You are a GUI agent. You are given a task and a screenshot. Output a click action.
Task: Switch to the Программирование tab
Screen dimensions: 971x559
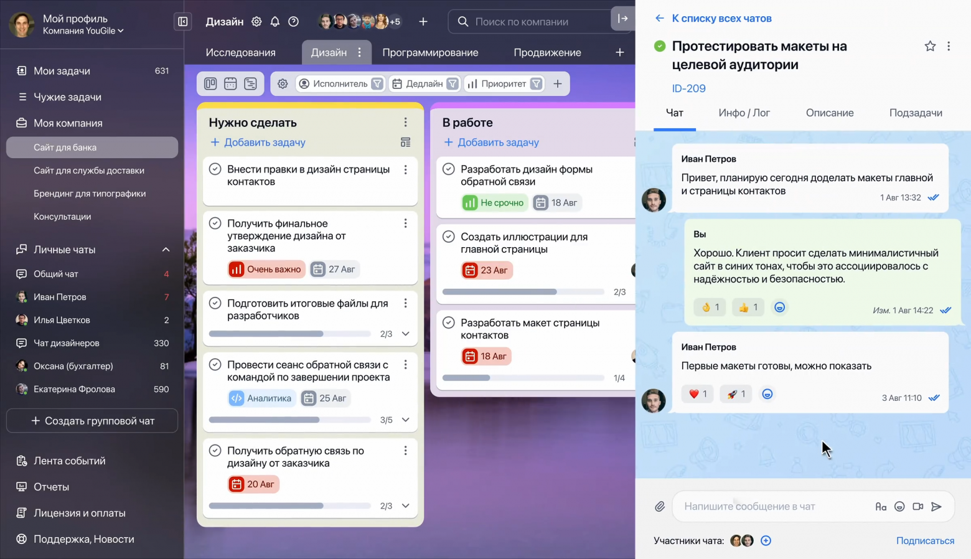(430, 52)
